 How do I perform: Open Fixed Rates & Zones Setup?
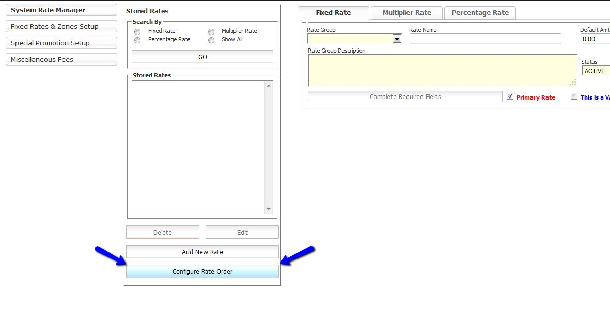point(61,26)
